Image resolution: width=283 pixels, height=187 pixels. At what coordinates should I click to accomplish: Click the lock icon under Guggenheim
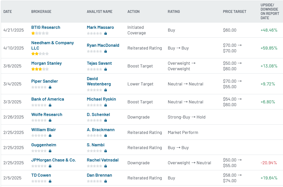pos(50,151)
